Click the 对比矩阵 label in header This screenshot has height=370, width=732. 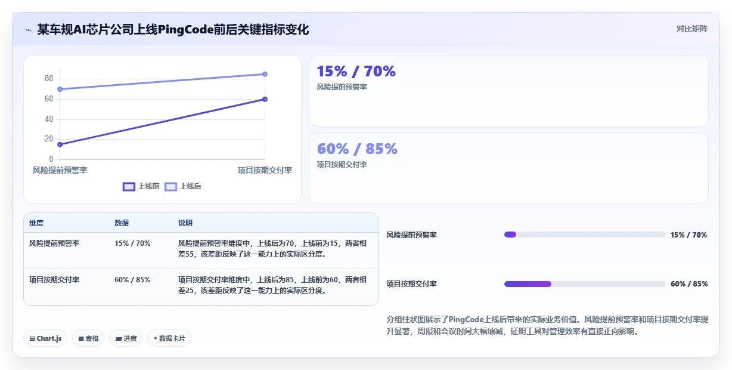(691, 29)
